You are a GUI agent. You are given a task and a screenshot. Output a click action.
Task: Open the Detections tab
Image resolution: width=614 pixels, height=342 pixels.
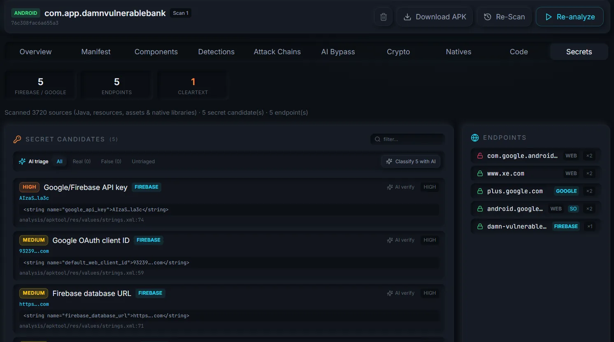[216, 52]
